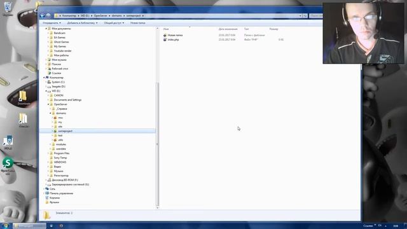Collapse the OpenServer tree node arrow
The height and width of the screenshot is (229, 407).
(x=48, y=104)
